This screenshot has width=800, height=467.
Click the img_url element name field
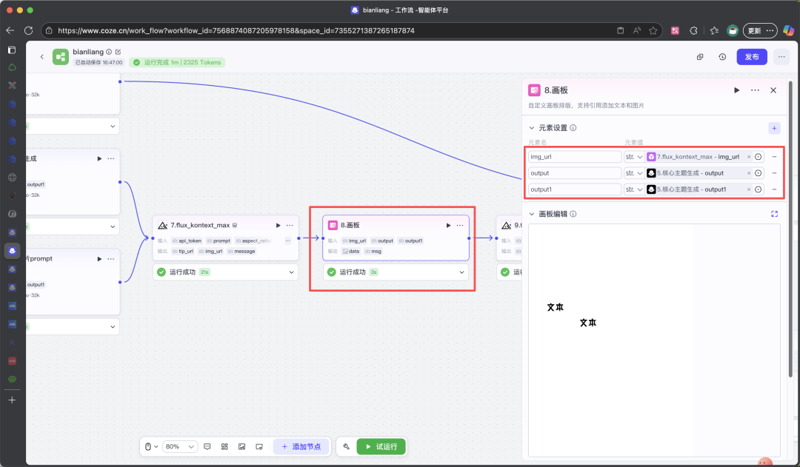[575, 156]
